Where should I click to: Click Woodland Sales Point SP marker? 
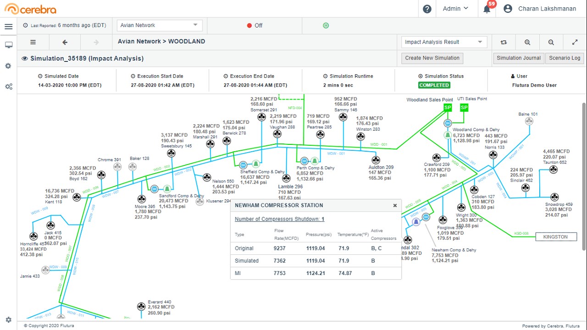pos(448,107)
